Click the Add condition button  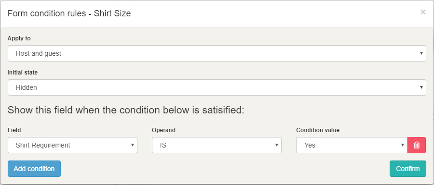click(34, 169)
